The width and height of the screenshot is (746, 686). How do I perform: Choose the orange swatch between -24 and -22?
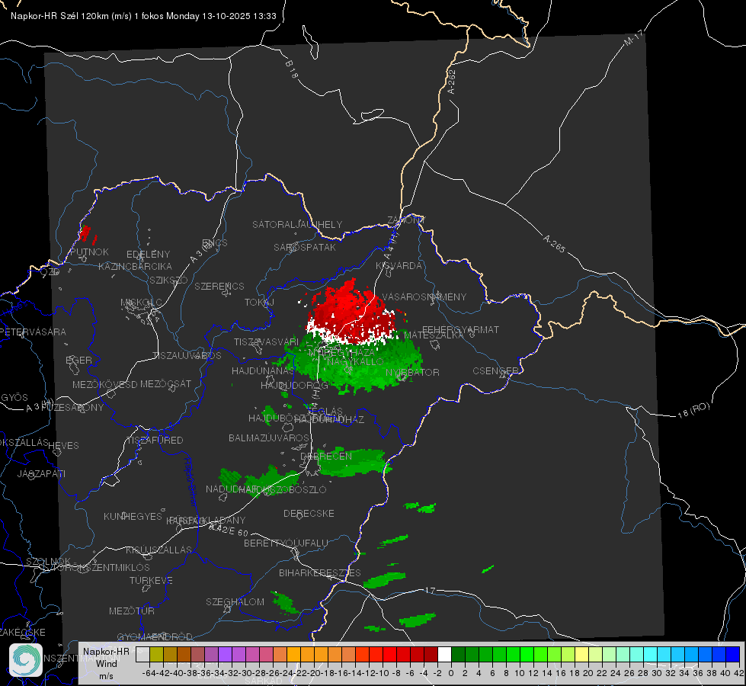pyautogui.click(x=293, y=655)
